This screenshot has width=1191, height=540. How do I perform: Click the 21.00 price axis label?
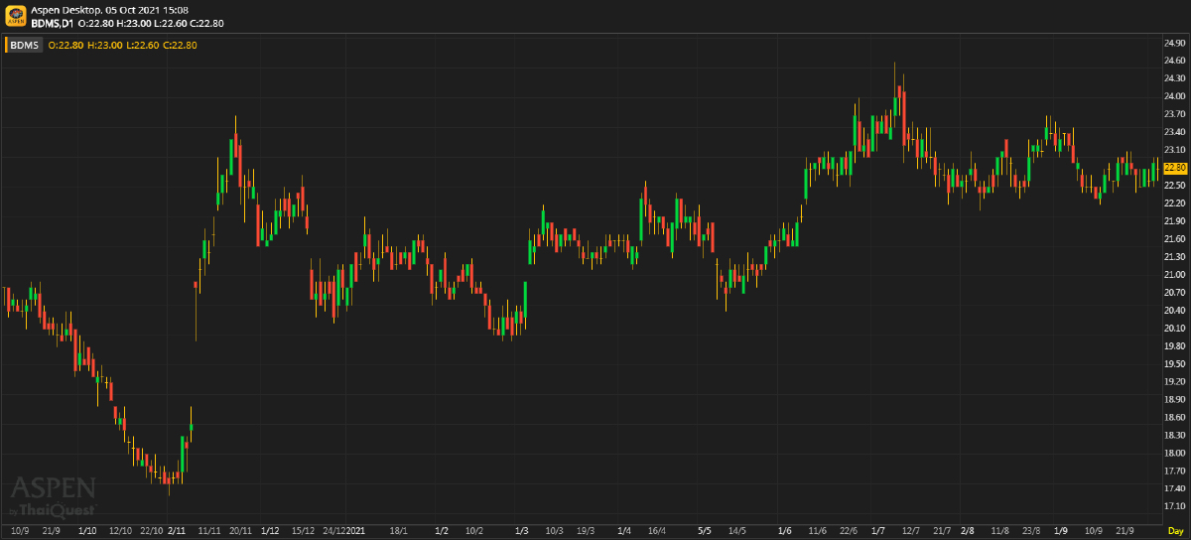[x=1174, y=274]
